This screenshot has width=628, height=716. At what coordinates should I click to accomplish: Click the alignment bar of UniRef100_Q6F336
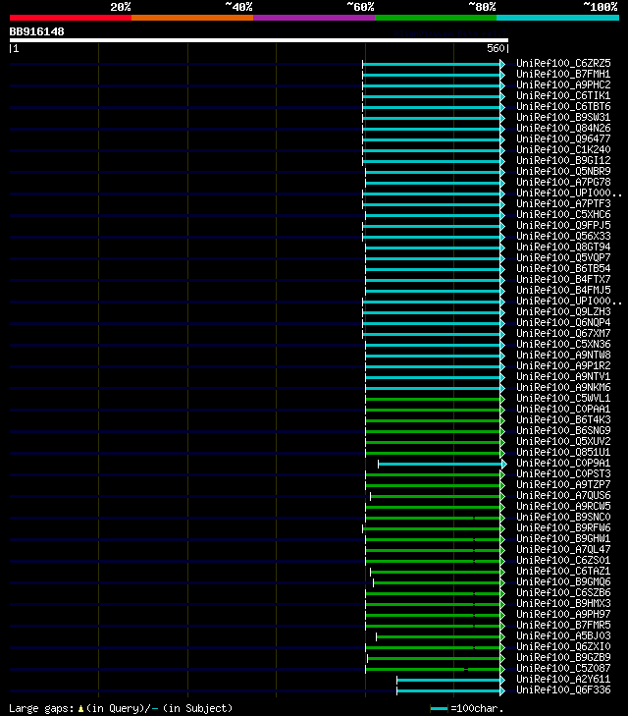[x=448, y=690]
